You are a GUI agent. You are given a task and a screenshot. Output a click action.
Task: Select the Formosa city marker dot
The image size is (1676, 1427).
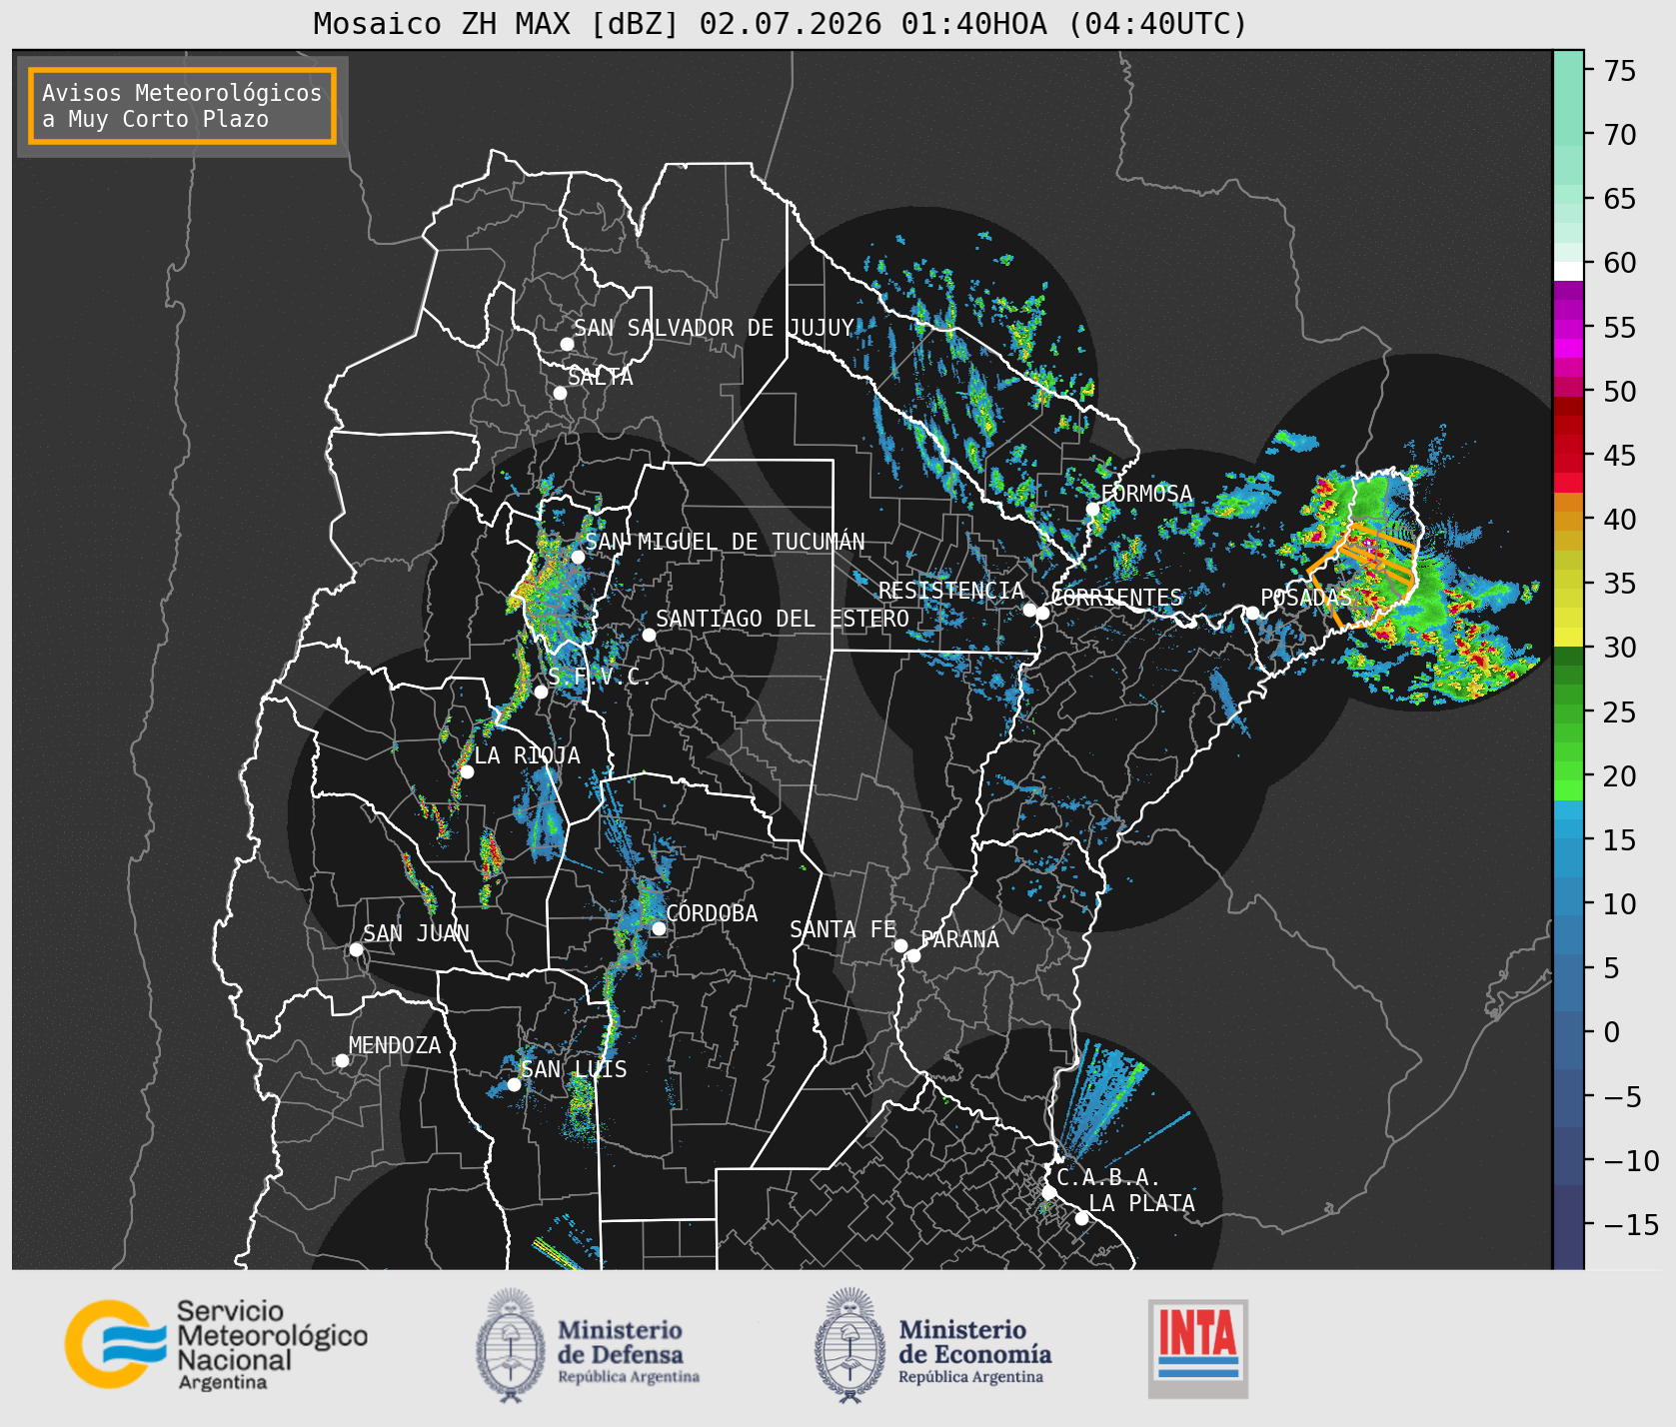coord(1092,509)
